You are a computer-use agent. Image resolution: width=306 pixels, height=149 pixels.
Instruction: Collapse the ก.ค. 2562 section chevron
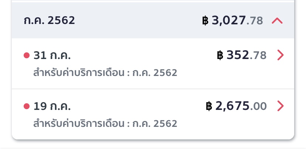pyautogui.click(x=277, y=21)
